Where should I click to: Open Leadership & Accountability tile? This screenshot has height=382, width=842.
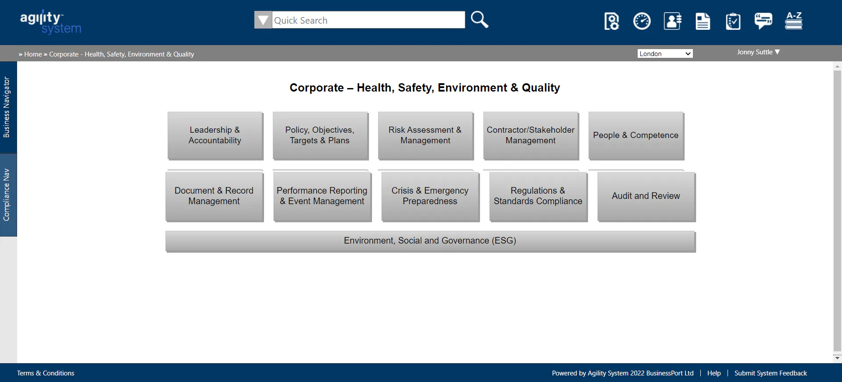point(215,135)
